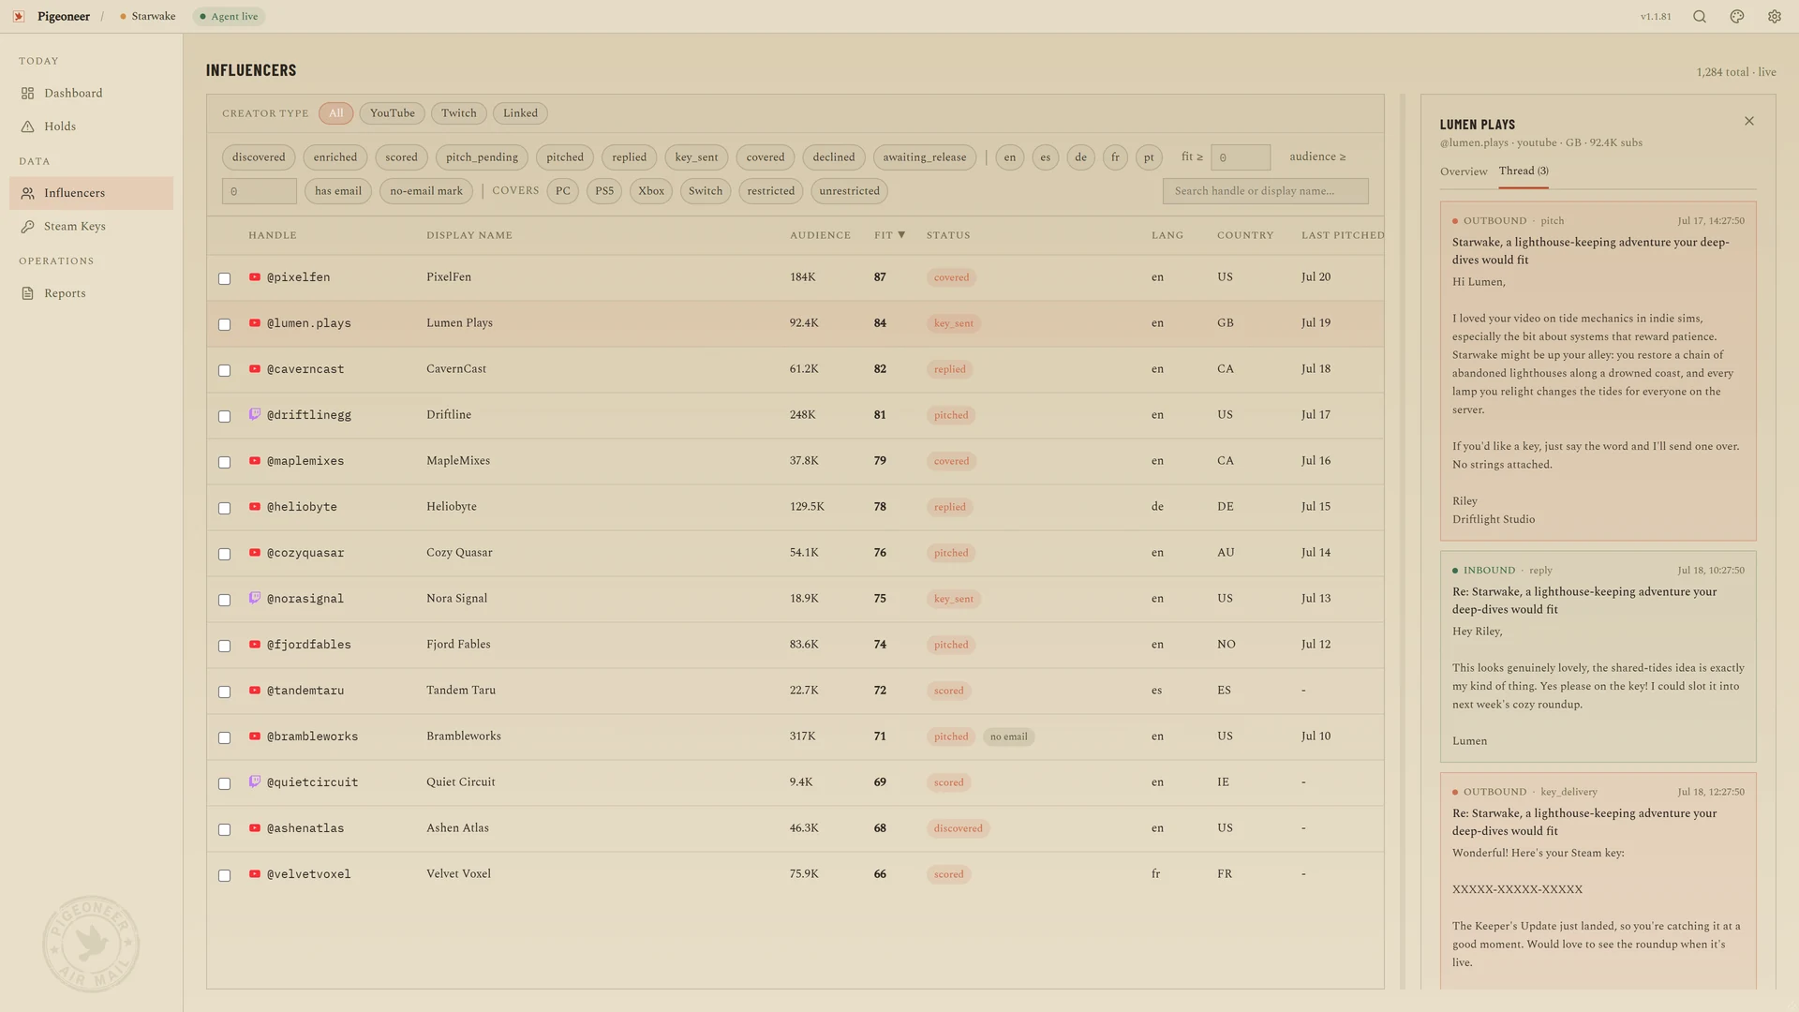Toggle the unrestricted filter chip
The image size is (1799, 1012).
pyautogui.click(x=849, y=191)
